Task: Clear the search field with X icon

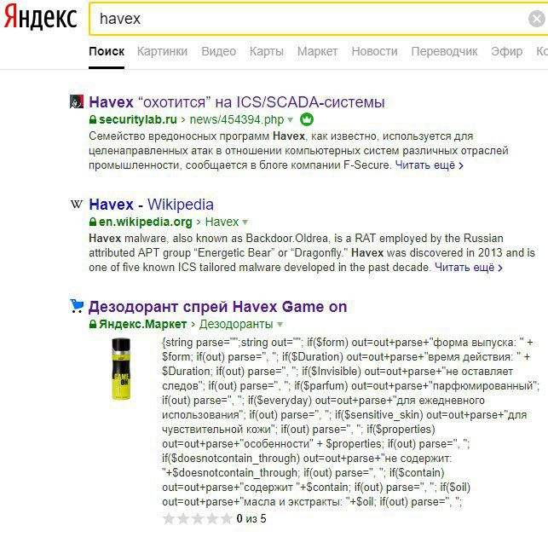Action: pyautogui.click(x=537, y=19)
